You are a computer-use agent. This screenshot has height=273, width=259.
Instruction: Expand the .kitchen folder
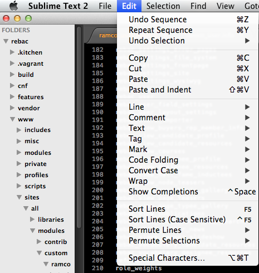12,52
